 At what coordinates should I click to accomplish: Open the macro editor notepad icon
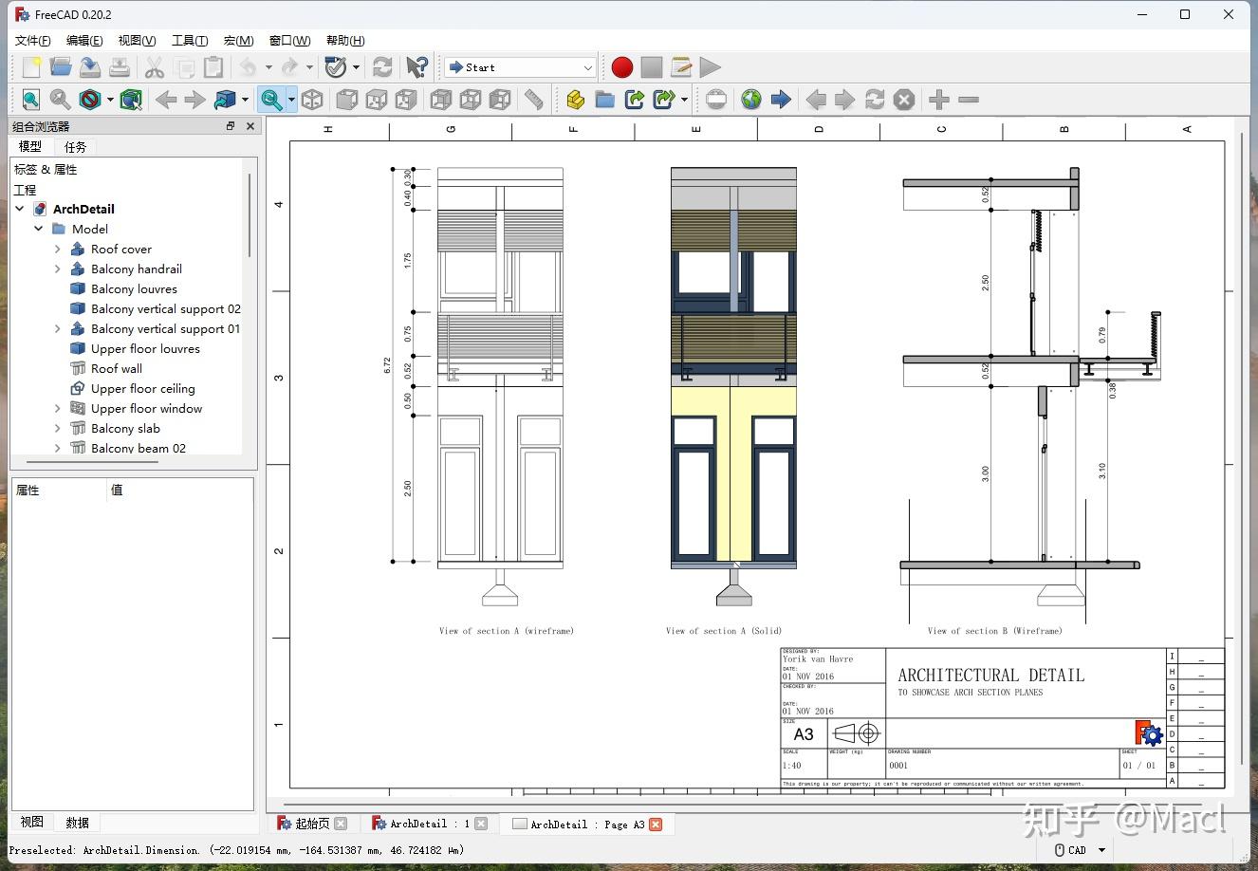tap(681, 67)
